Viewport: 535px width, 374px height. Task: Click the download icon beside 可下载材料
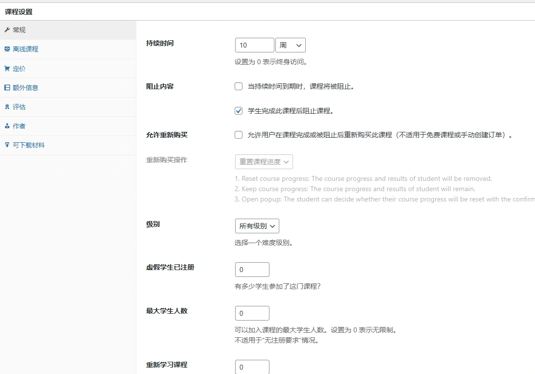click(8, 145)
